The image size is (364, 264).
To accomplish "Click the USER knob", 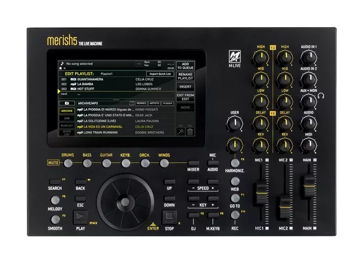I will [x=235, y=123].
